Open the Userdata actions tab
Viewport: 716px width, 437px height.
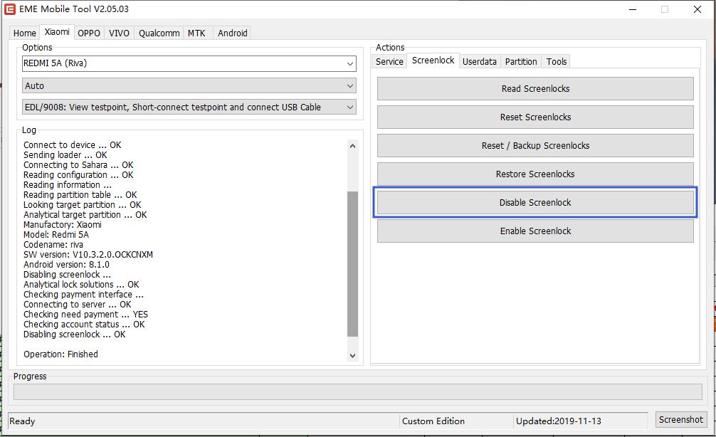point(480,62)
